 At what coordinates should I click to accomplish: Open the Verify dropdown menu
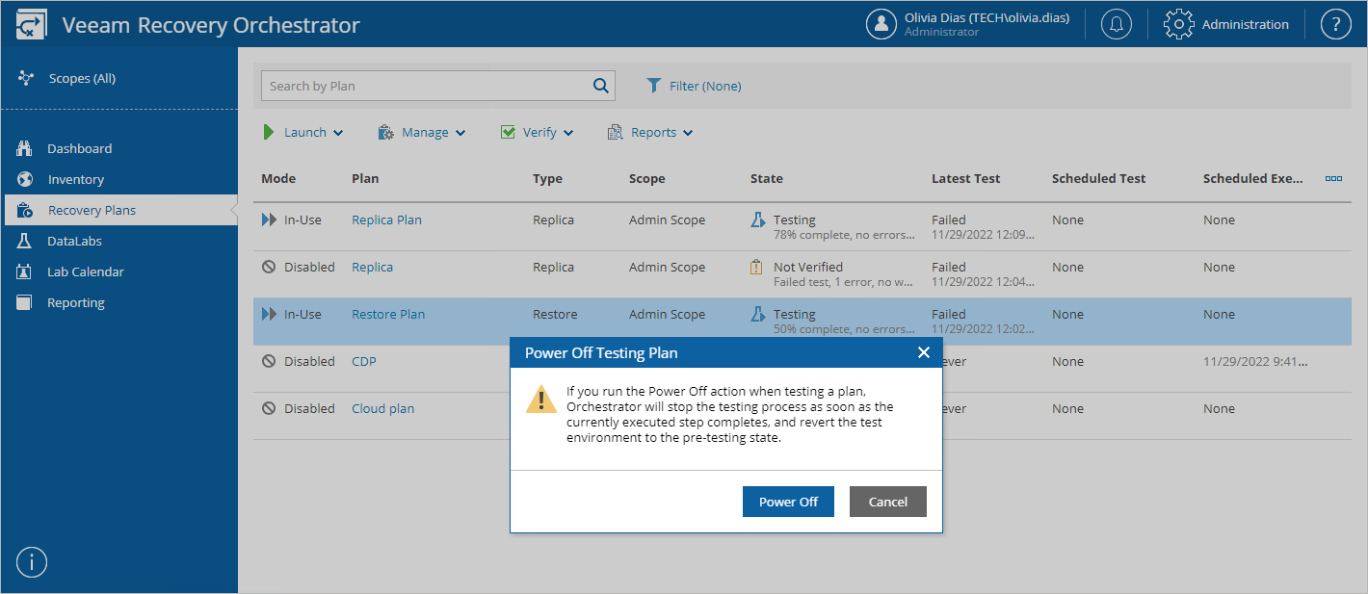[x=538, y=133]
